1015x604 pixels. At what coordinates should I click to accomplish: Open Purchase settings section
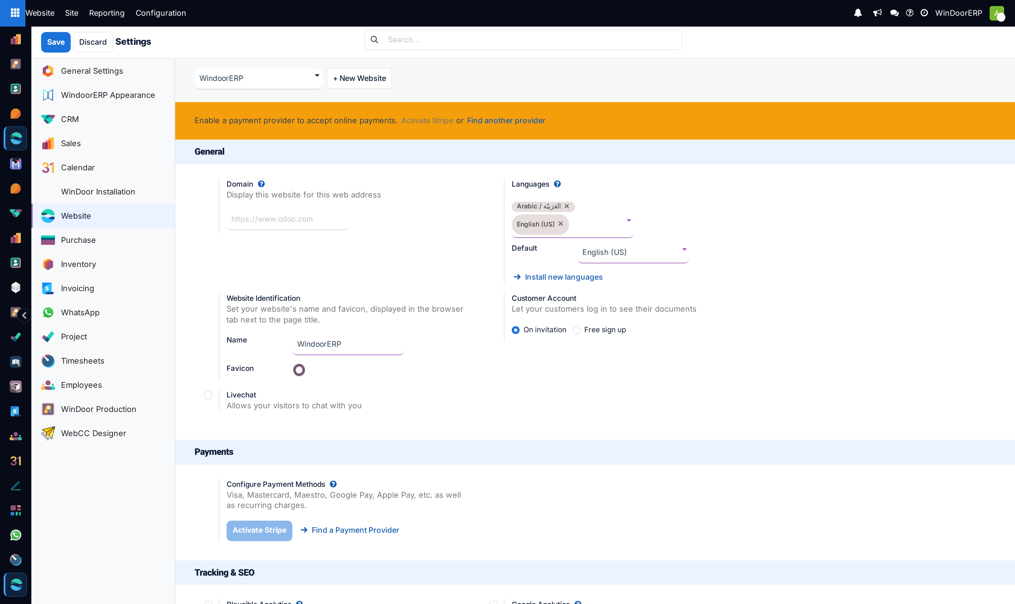[x=103, y=240]
